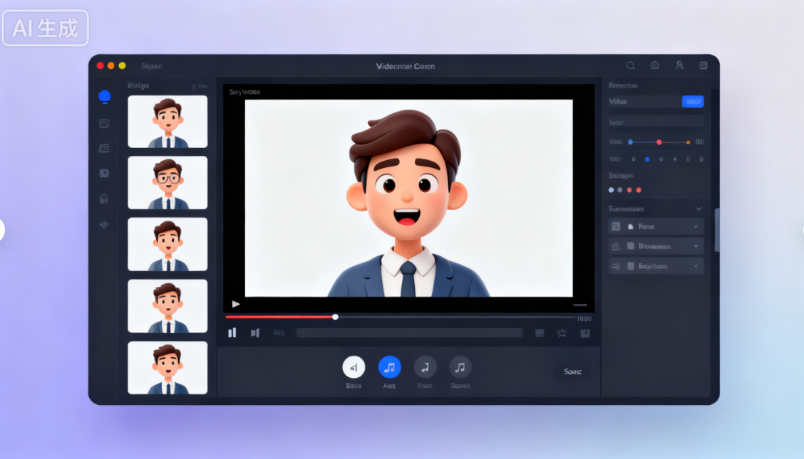The image size is (804, 459).
Task: Click the white circular button left of music notes
Action: pos(354,367)
